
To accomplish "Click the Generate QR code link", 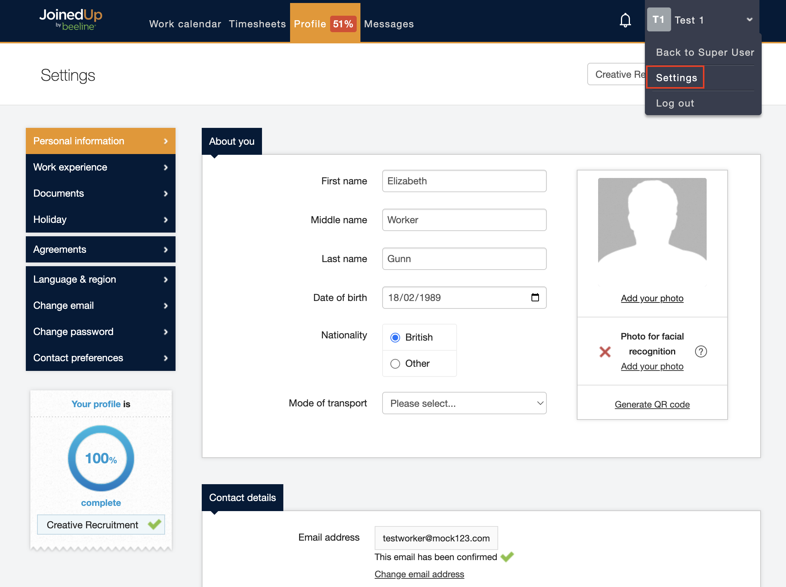I will click(x=652, y=405).
